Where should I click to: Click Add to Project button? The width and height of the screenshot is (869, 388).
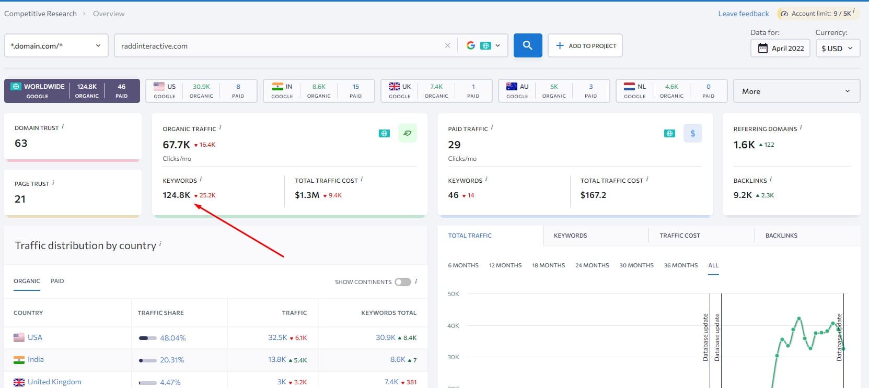(x=585, y=45)
